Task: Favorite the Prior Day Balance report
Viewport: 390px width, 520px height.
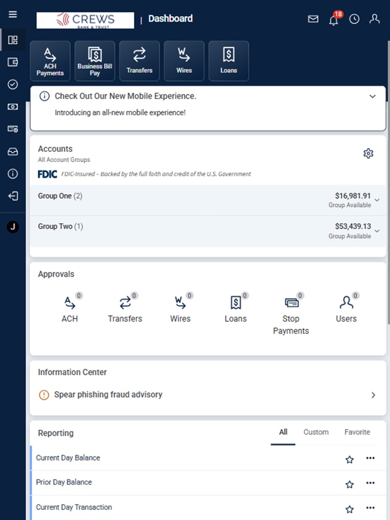Action: click(350, 484)
